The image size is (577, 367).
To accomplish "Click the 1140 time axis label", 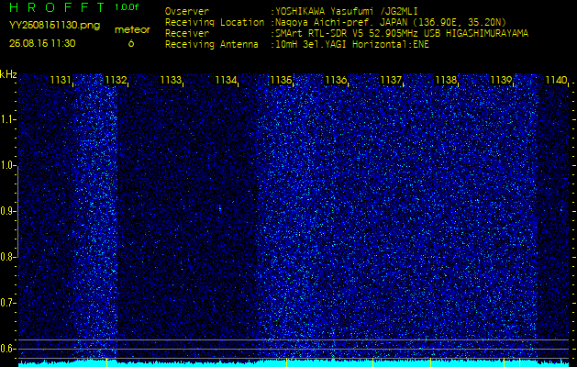I will pos(556,80).
